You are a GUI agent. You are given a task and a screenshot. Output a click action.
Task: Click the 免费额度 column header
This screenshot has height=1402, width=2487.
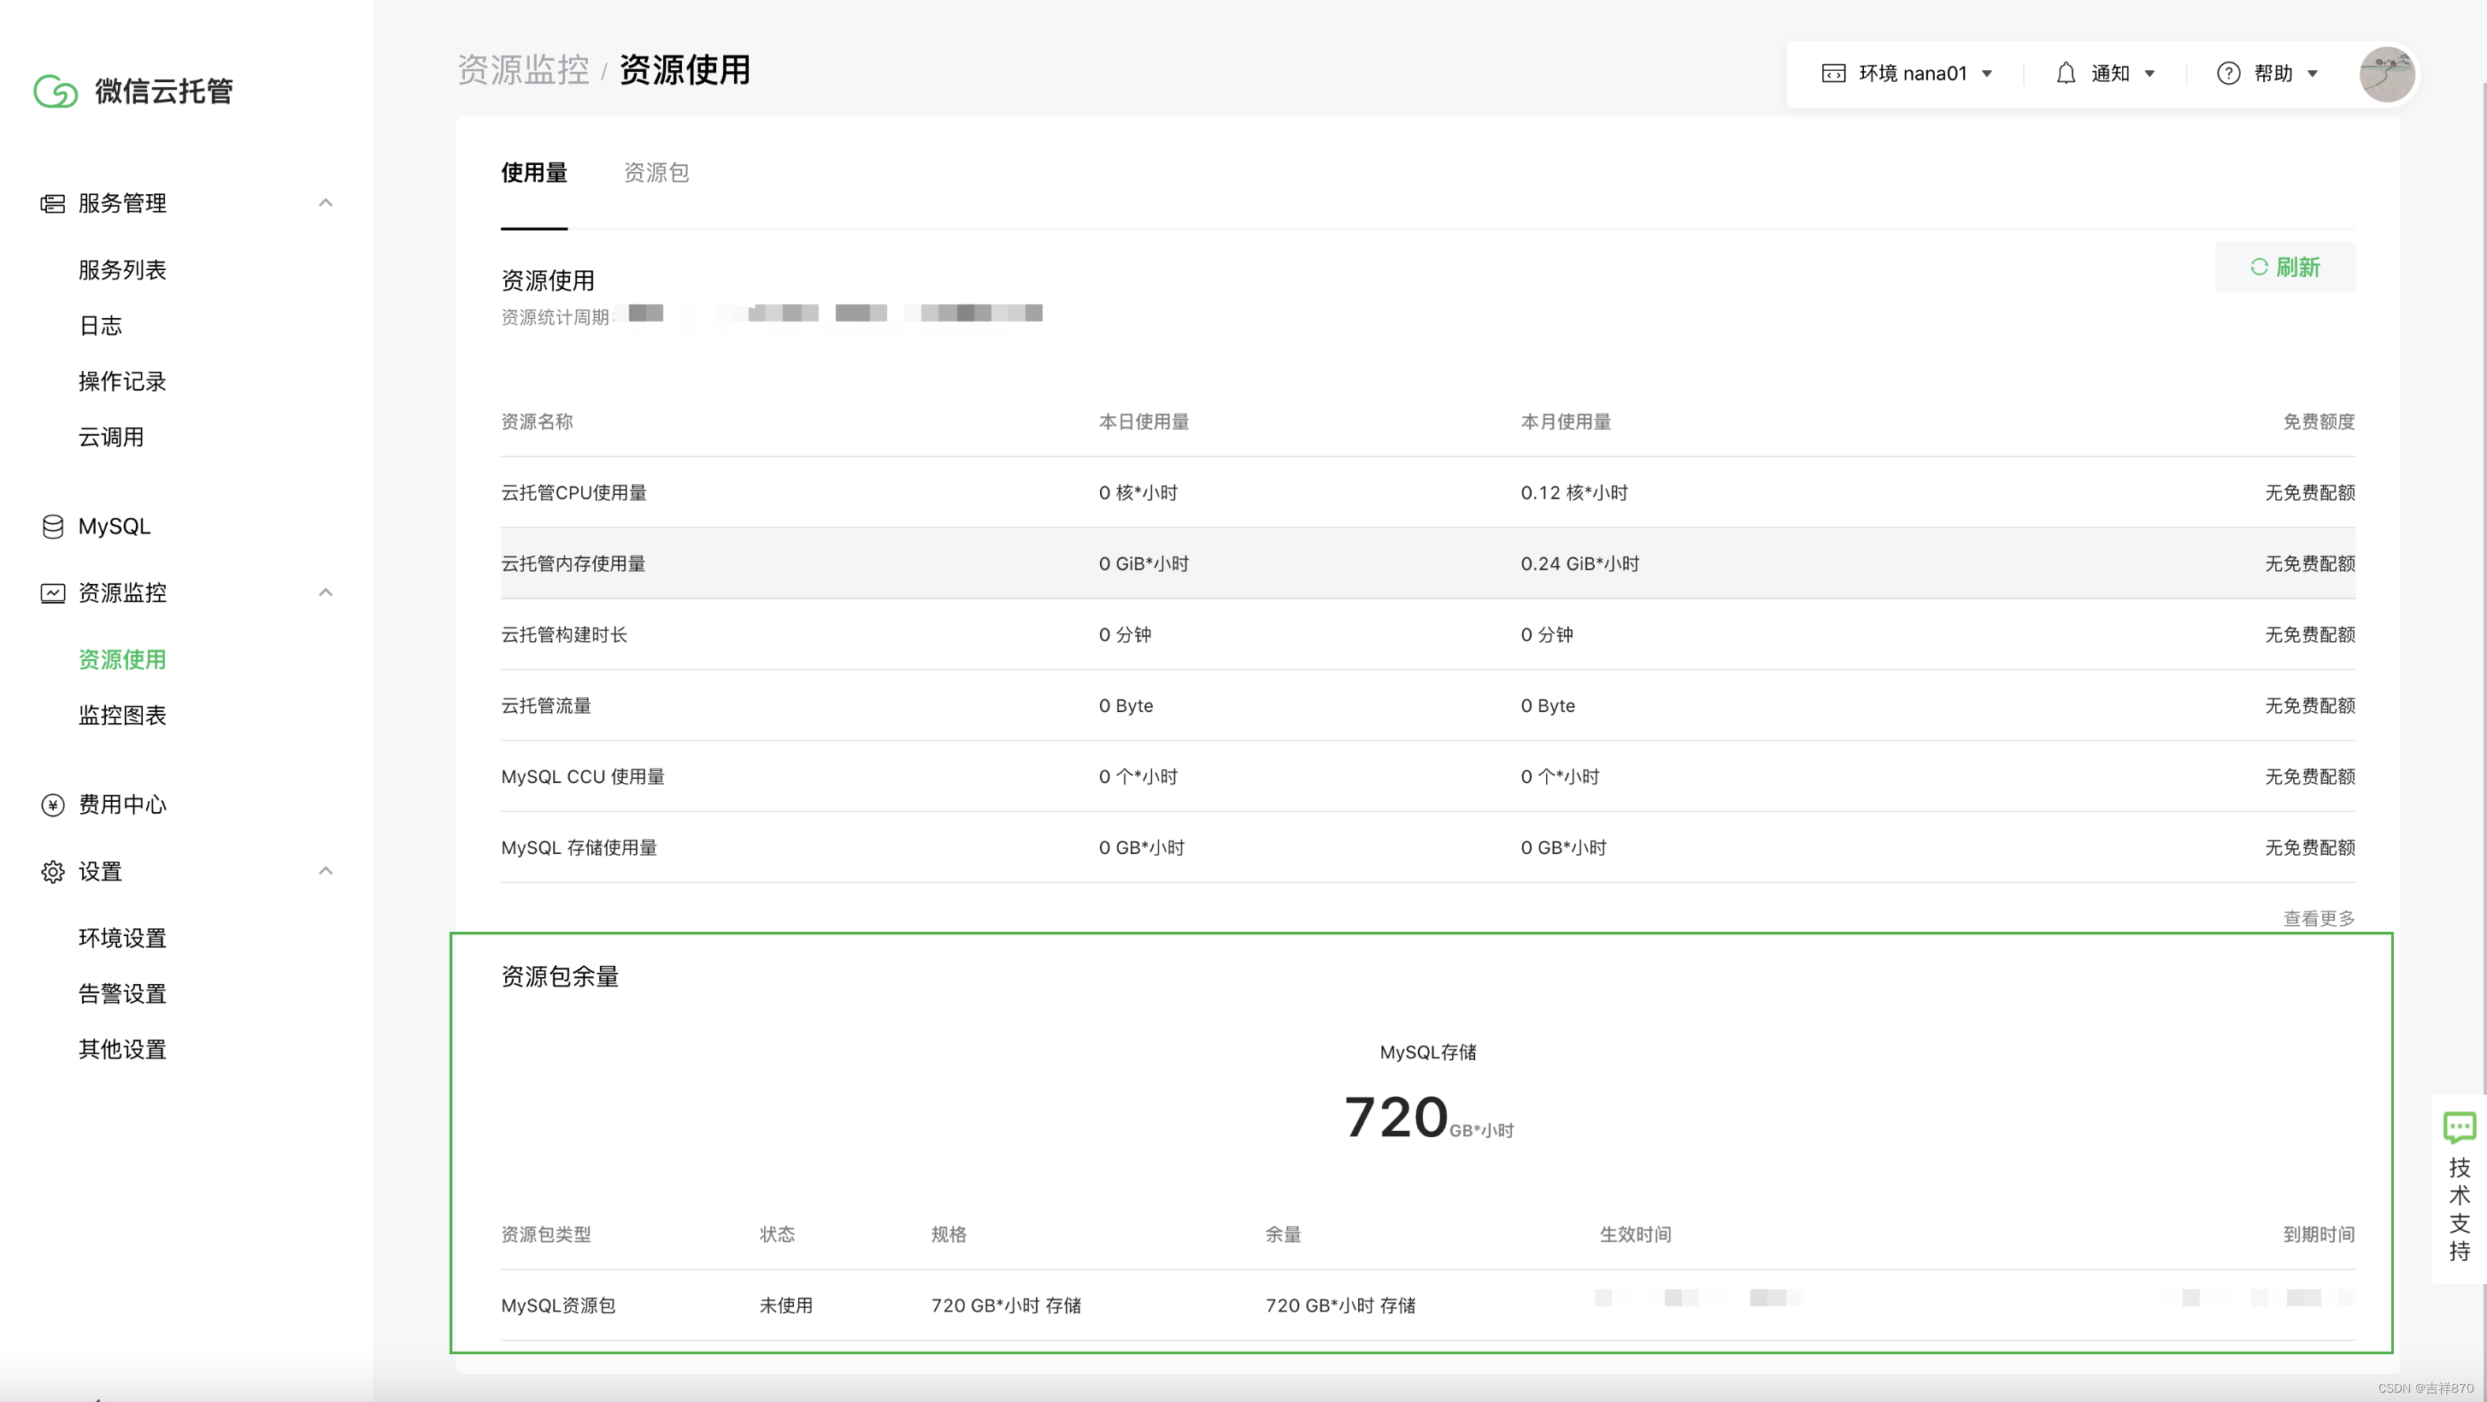coord(2318,422)
